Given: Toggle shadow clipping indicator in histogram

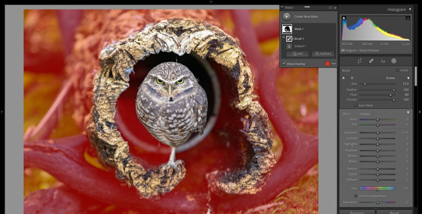Looking at the screenshot, I should click(344, 18).
